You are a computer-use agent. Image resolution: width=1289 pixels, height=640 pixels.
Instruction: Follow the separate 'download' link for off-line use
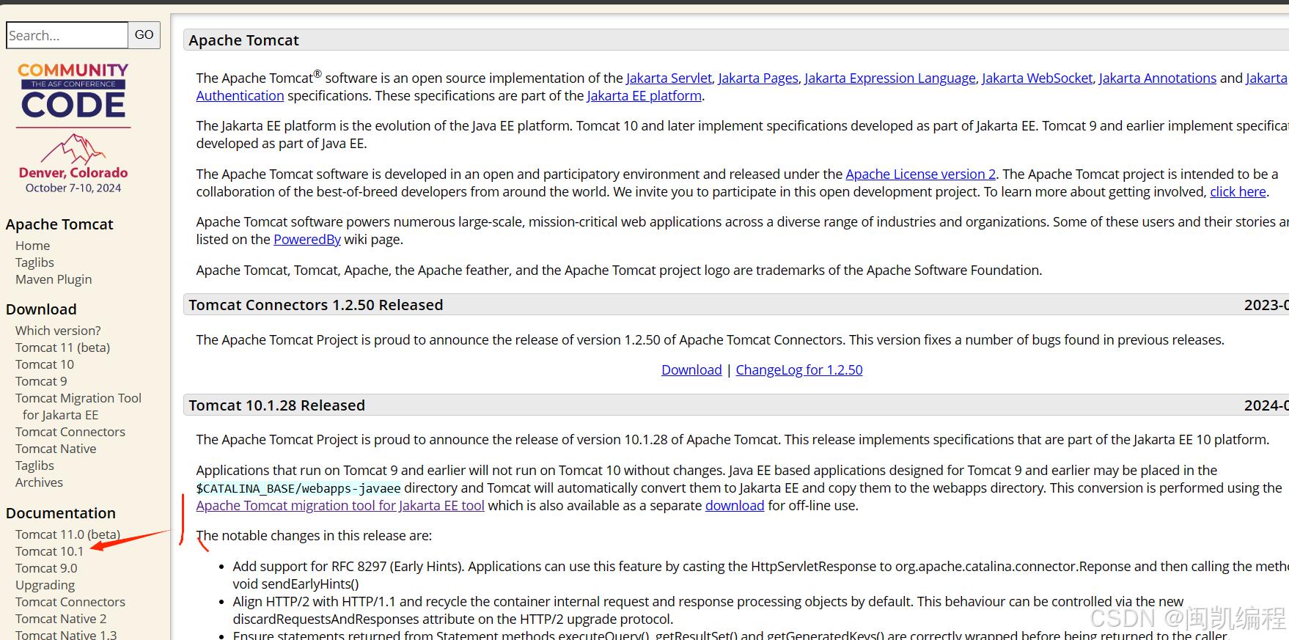[735, 506]
